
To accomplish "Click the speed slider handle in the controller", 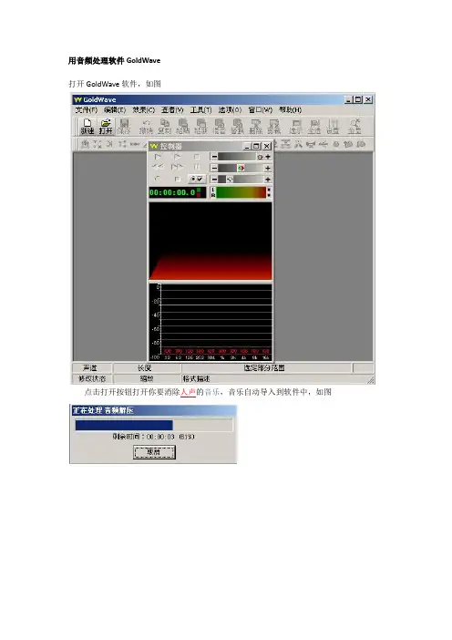I will (x=230, y=180).
